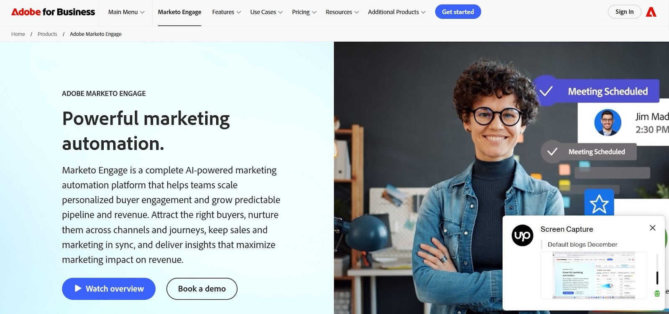669x314 pixels.
Task: Open Additional Products menu
Action: pos(397,12)
